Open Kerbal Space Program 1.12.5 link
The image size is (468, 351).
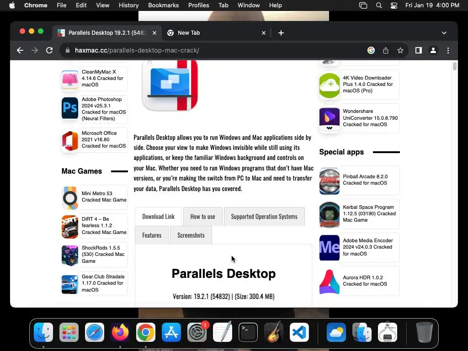click(369, 213)
